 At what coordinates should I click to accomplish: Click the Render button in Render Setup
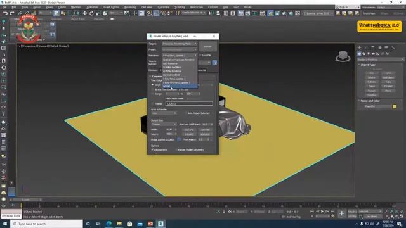(207, 46)
